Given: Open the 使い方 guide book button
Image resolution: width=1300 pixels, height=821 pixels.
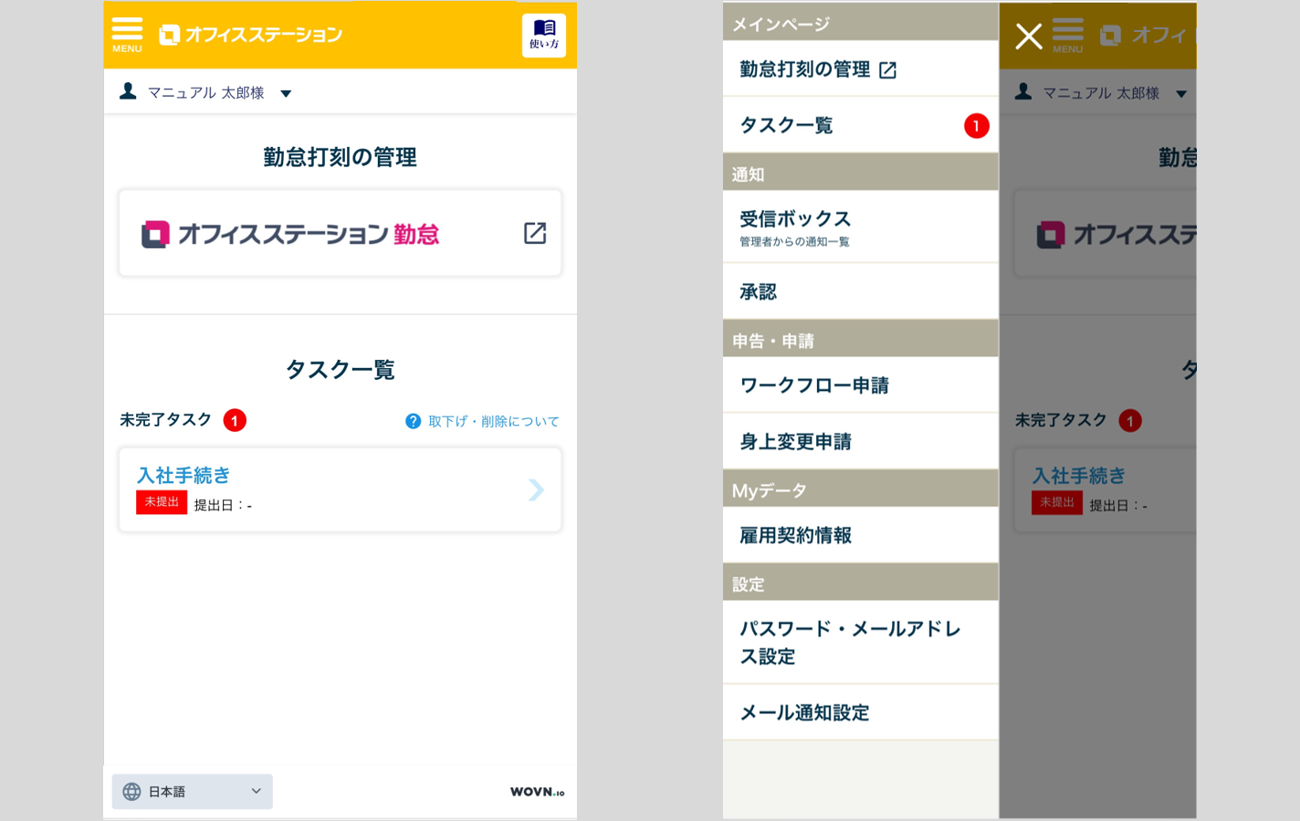Looking at the screenshot, I should point(544,36).
